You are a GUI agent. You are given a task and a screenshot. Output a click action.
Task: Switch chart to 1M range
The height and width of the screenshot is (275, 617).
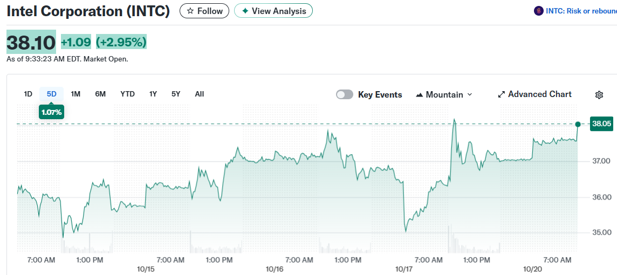tap(76, 94)
